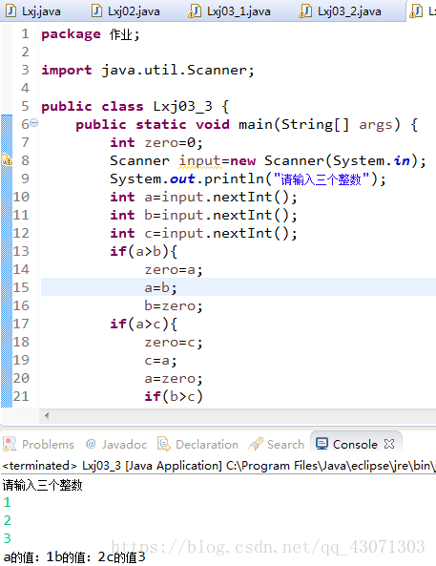The image size is (436, 566).
Task: Click 'if(a>b){' on line 13
Action: [x=144, y=251]
